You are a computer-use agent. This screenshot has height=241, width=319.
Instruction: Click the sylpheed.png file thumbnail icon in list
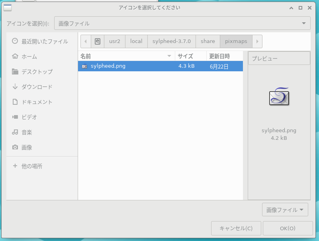click(84, 66)
